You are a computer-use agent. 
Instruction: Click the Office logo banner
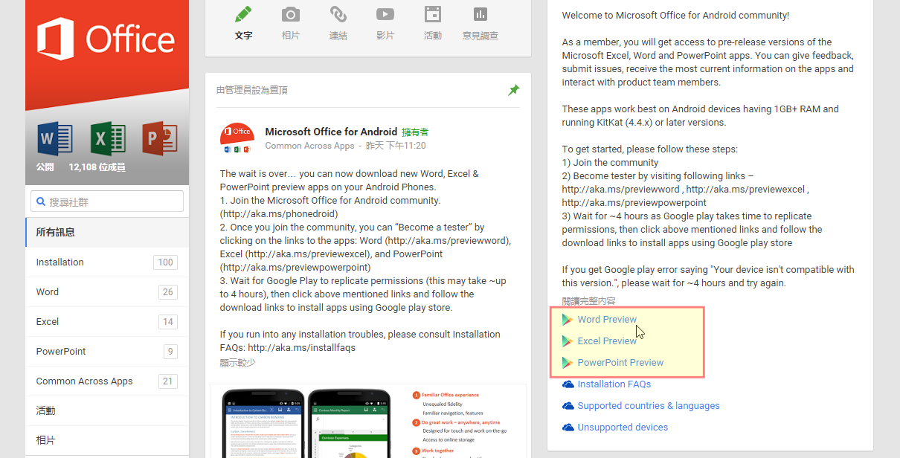[107, 39]
